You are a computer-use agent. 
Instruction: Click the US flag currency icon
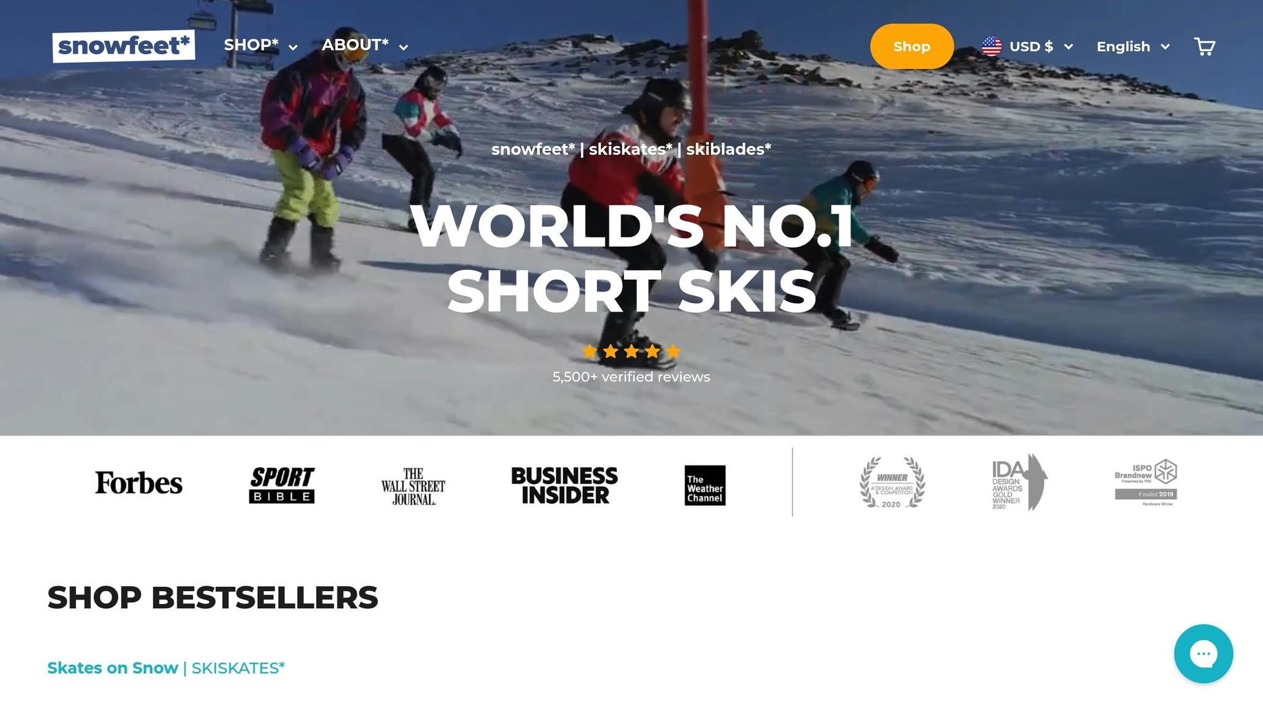pos(991,46)
